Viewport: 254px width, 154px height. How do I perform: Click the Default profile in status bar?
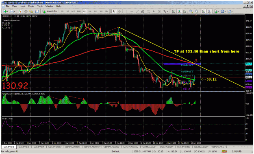point(115,152)
